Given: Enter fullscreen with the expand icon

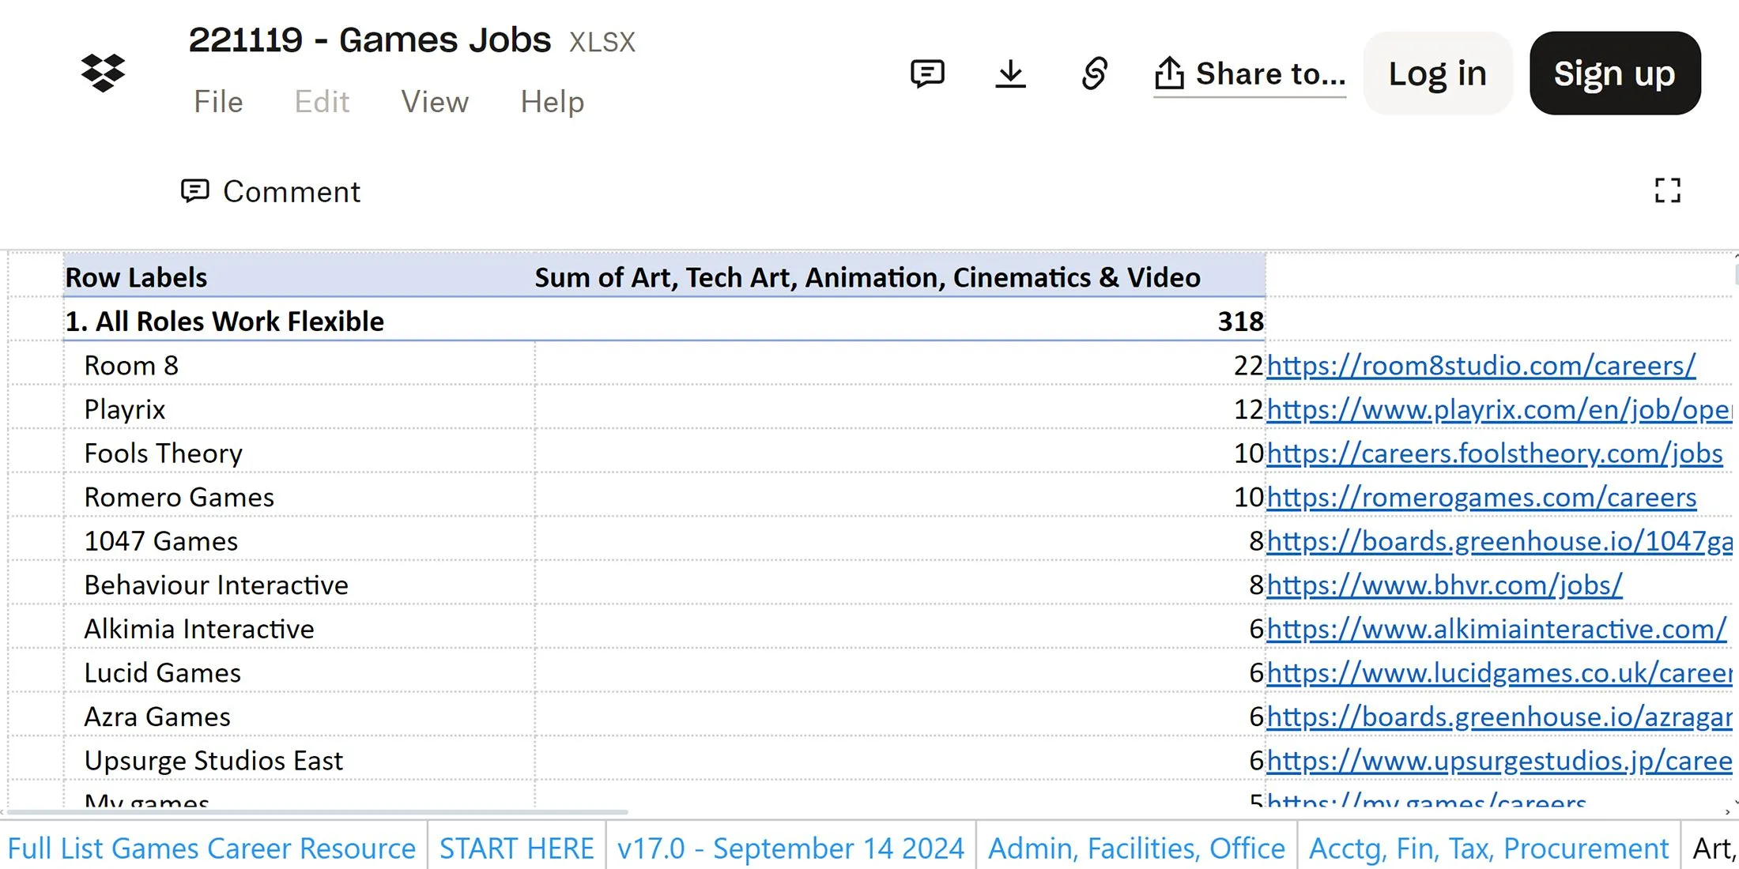Looking at the screenshot, I should [x=1668, y=190].
